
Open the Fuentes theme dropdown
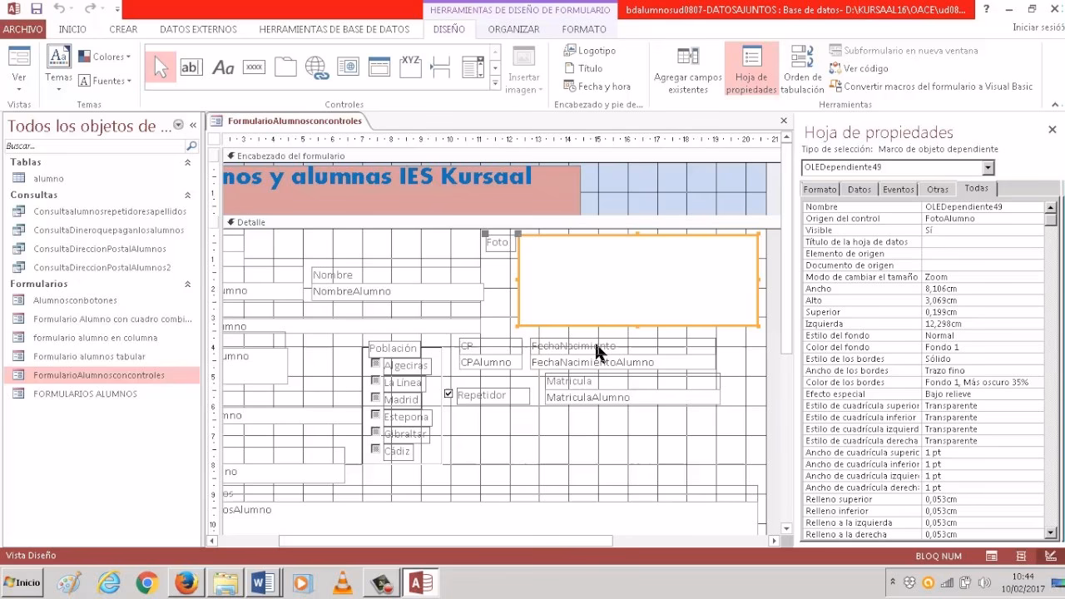(x=105, y=81)
